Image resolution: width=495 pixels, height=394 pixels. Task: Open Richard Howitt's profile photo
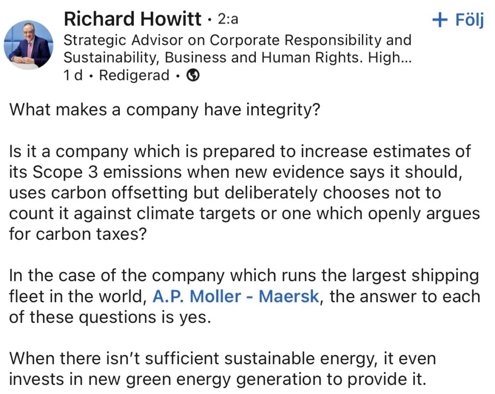point(29,45)
